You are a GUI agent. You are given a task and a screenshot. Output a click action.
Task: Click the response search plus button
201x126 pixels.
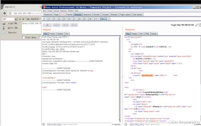pyautogui.click(x=137, y=124)
